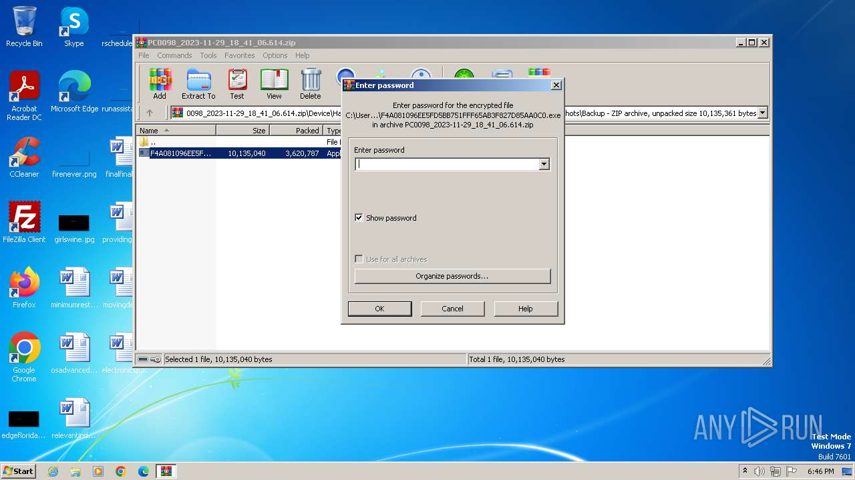Open the Commands menu
The height and width of the screenshot is (480, 855).
click(x=174, y=55)
